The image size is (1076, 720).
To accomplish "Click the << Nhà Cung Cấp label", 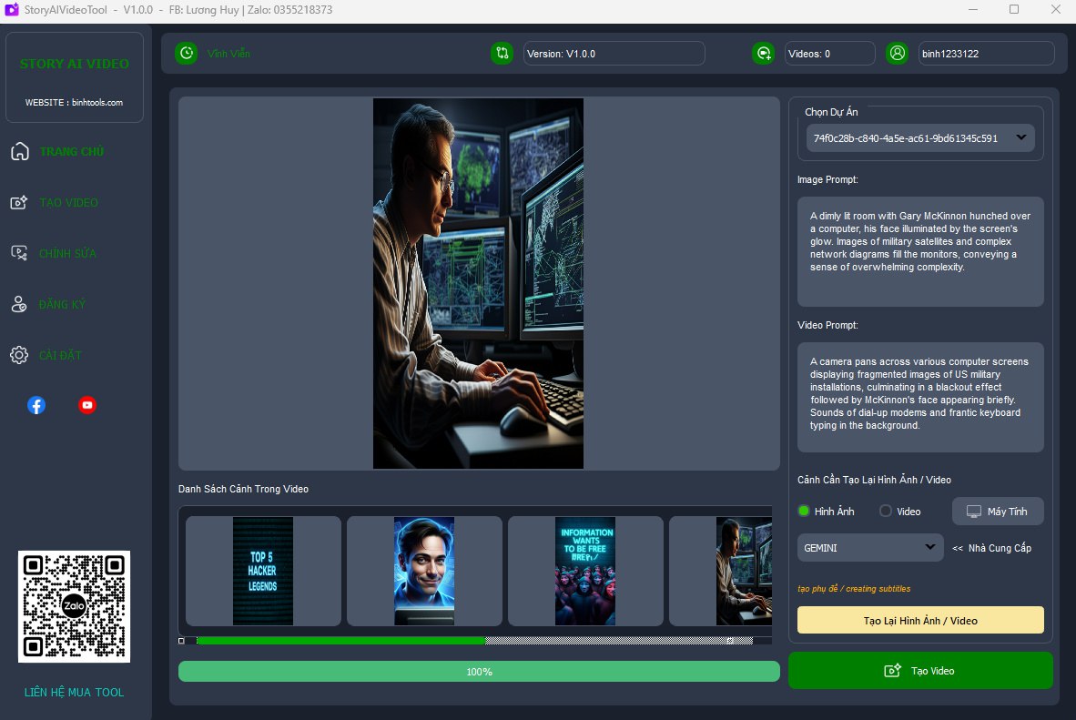I will 991,548.
